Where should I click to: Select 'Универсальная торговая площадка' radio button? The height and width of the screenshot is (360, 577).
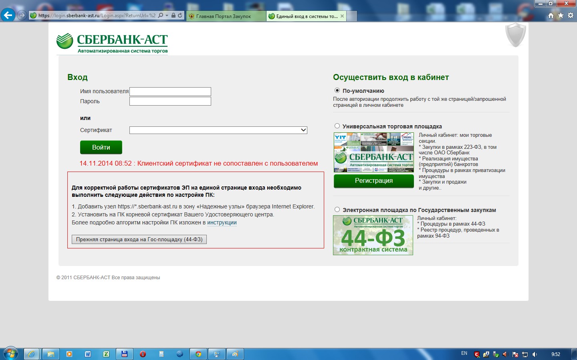pos(337,126)
